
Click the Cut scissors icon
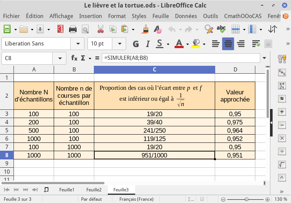100,29
